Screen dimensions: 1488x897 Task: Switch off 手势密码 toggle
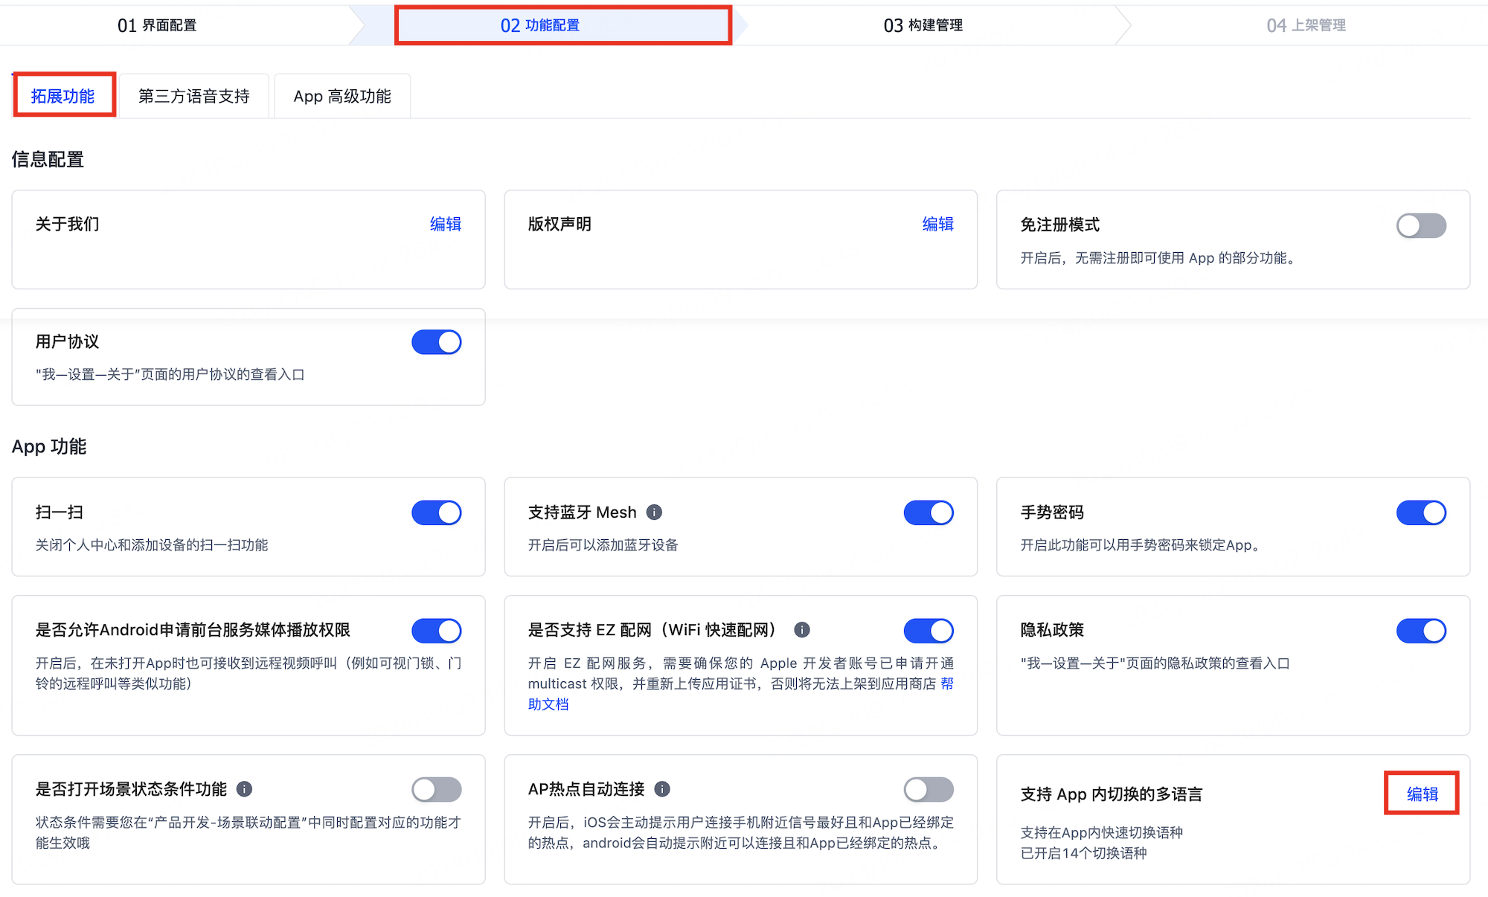point(1421,512)
